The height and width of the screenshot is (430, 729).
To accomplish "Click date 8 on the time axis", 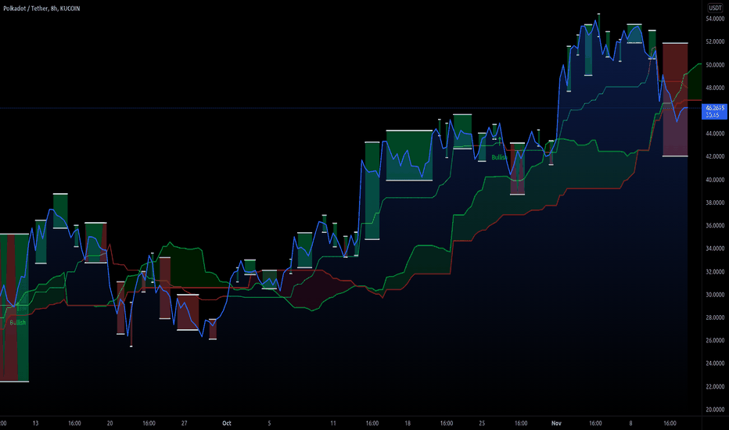I will pyautogui.click(x=631, y=424).
